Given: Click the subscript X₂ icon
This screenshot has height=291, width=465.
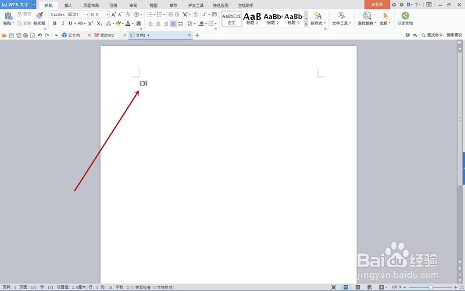Looking at the screenshot, I should (x=99, y=23).
